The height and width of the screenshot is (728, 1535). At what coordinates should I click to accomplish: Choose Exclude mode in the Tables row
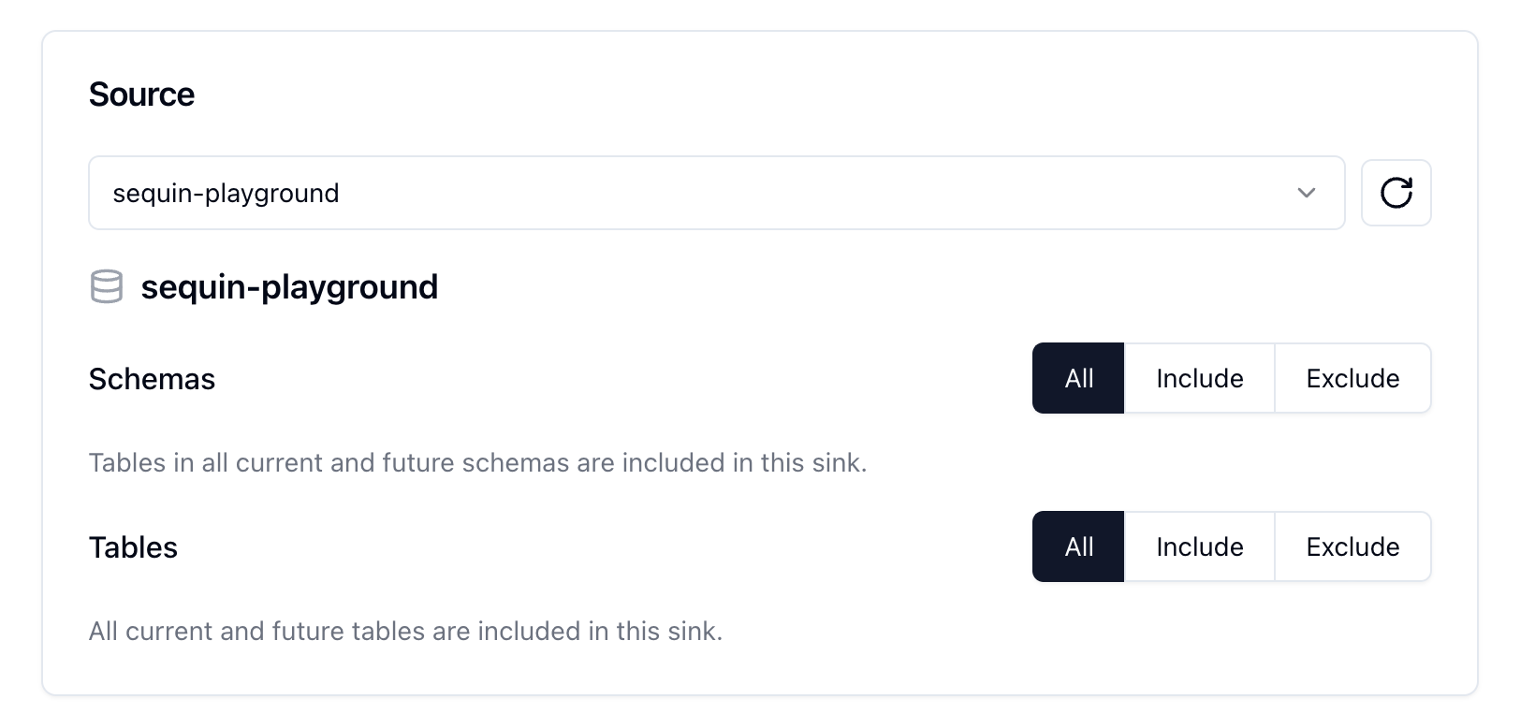(x=1352, y=546)
